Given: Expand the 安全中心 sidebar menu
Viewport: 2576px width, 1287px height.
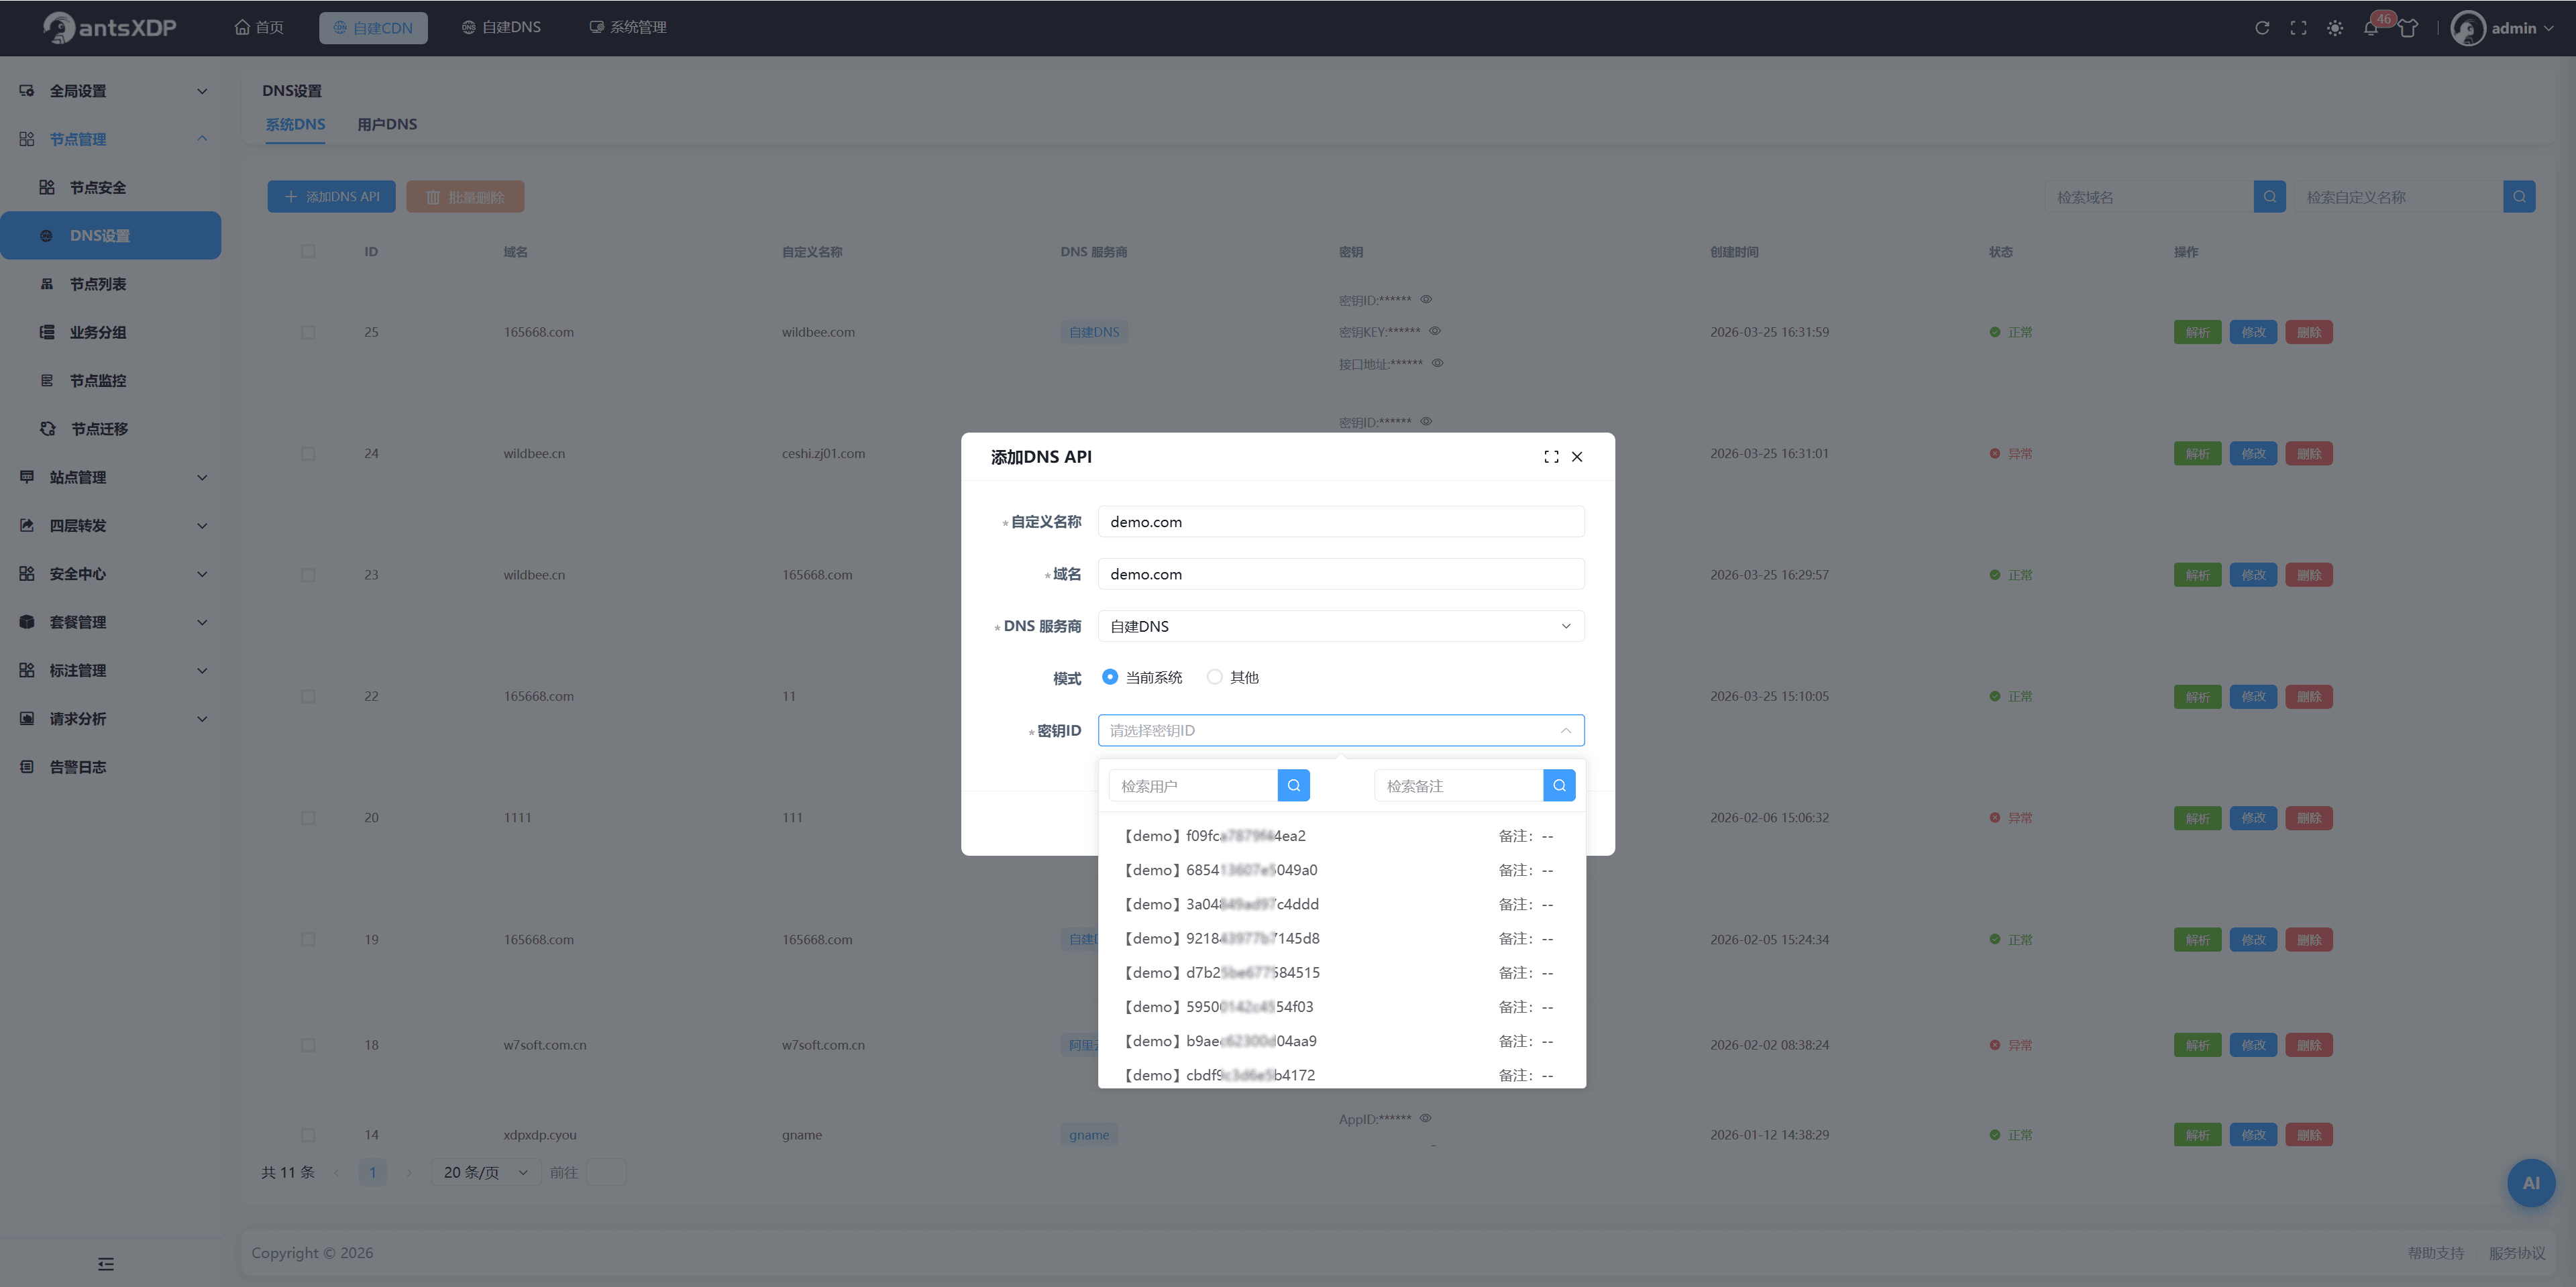Looking at the screenshot, I should coord(111,574).
